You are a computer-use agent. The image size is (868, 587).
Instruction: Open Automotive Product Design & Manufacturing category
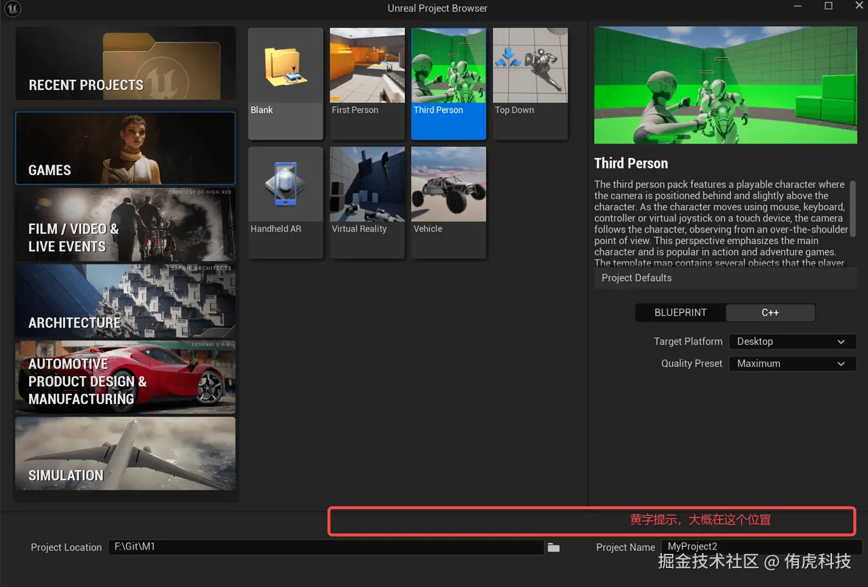tap(125, 377)
